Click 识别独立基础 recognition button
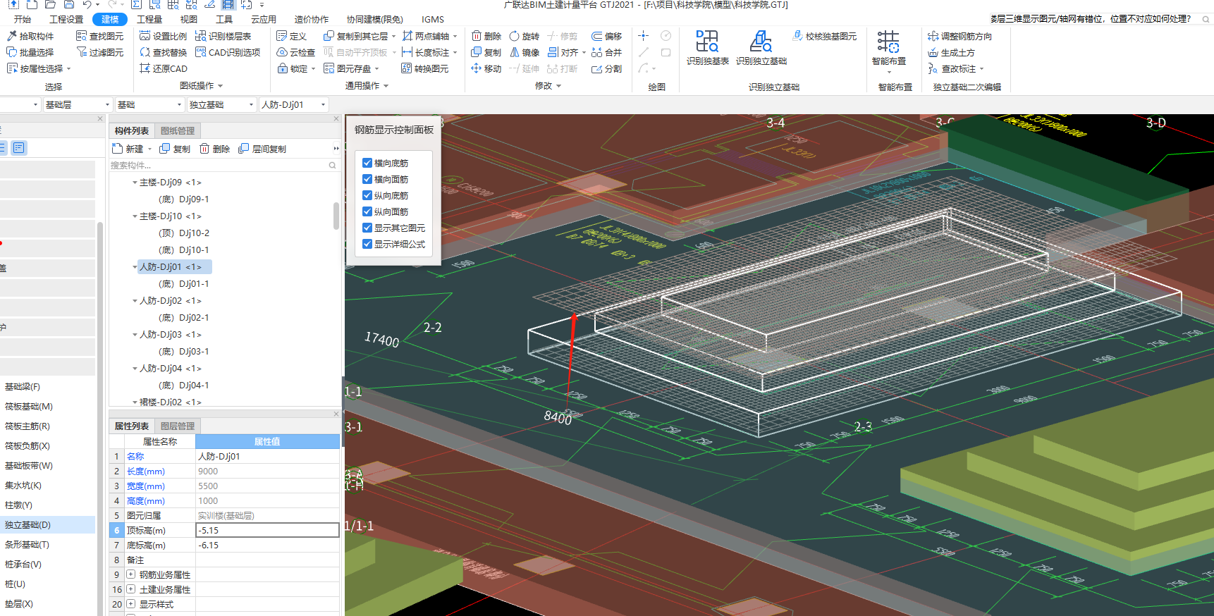 [761, 48]
